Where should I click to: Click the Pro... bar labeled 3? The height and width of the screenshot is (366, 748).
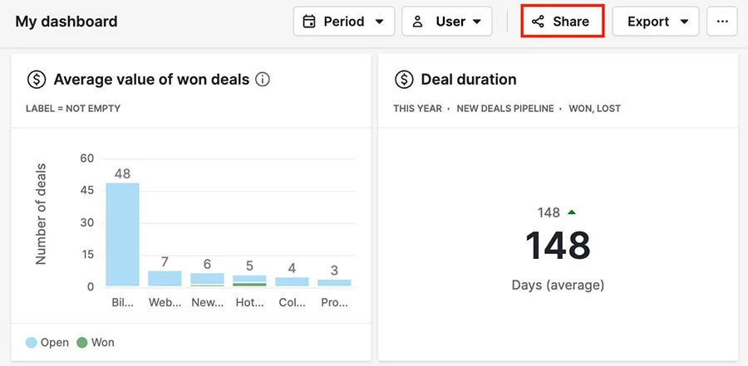(334, 283)
